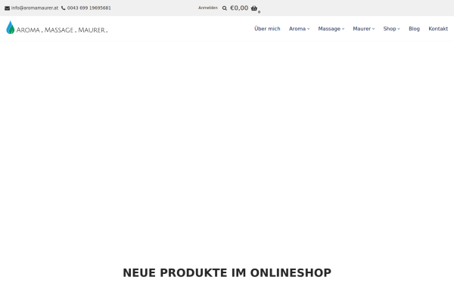Open search with magnifier icon

[x=225, y=8]
